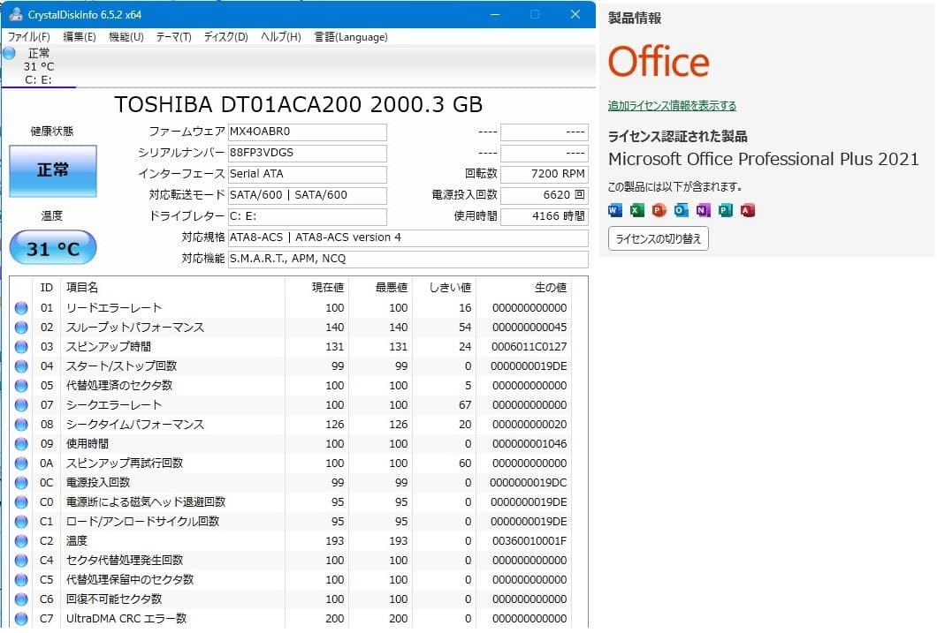This screenshot has height=633, width=937.
Task: Click the 31 °C temperature gauge
Action: [x=52, y=248]
